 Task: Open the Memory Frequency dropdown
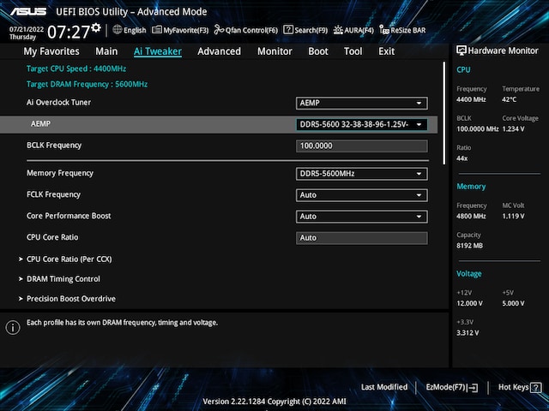361,174
